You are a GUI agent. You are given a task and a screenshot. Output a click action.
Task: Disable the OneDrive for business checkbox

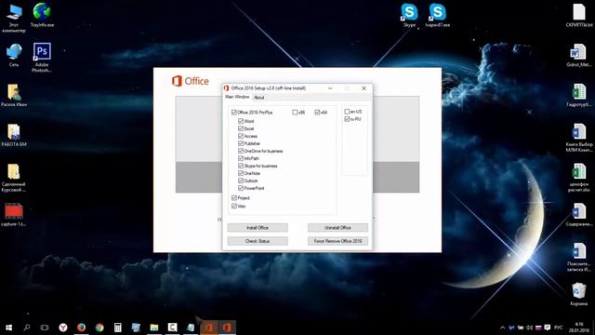click(x=241, y=151)
